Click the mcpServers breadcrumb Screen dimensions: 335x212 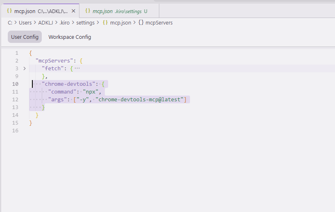(x=159, y=22)
